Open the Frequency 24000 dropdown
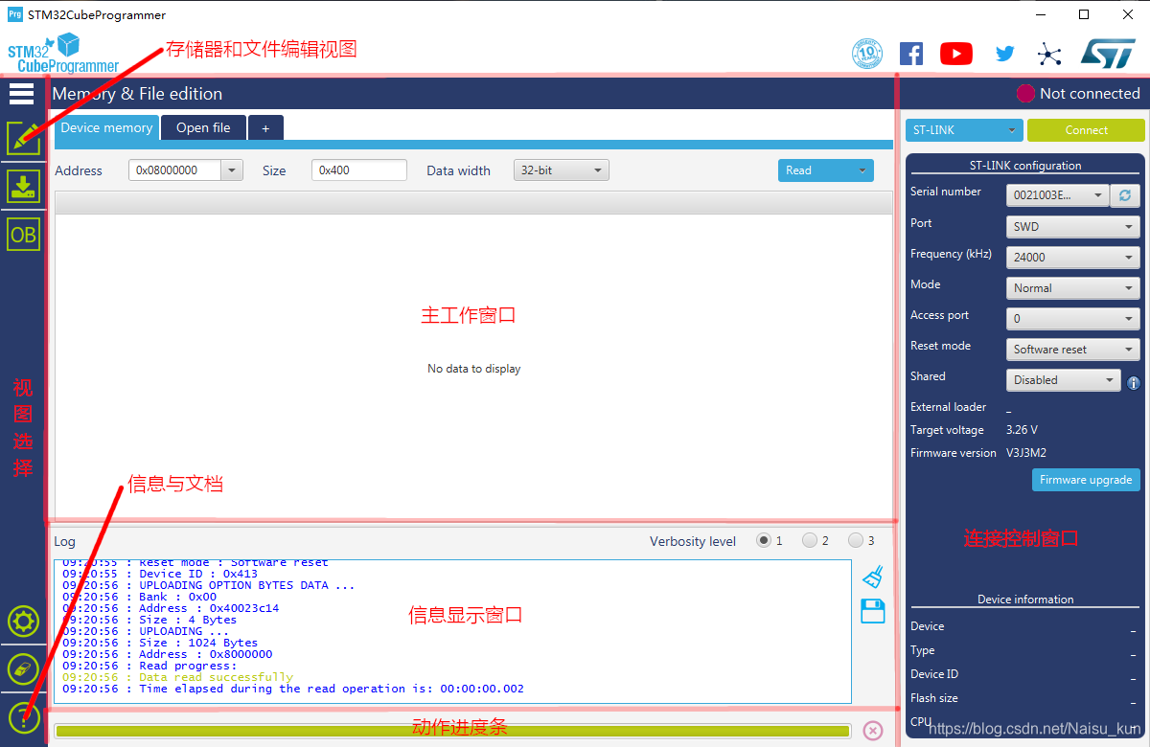 coord(1073,258)
